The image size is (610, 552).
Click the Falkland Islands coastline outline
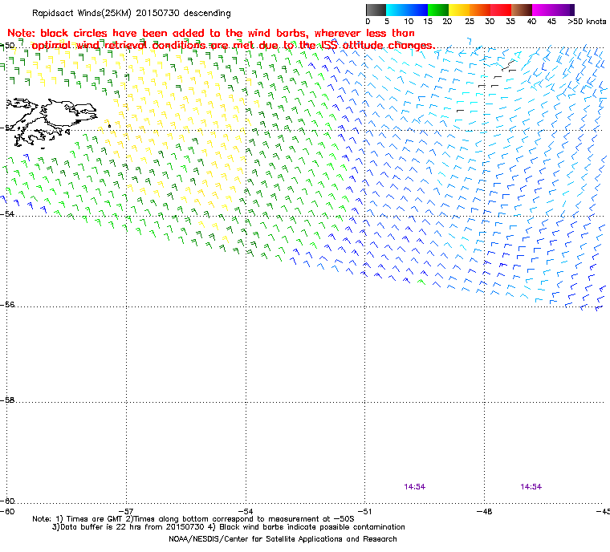51,123
